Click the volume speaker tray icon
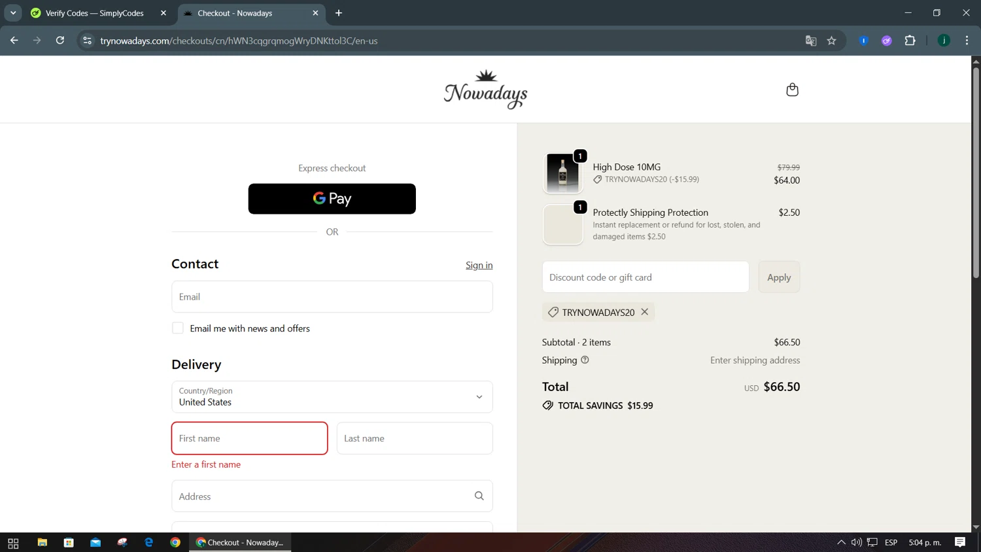The image size is (981, 552). (x=856, y=542)
